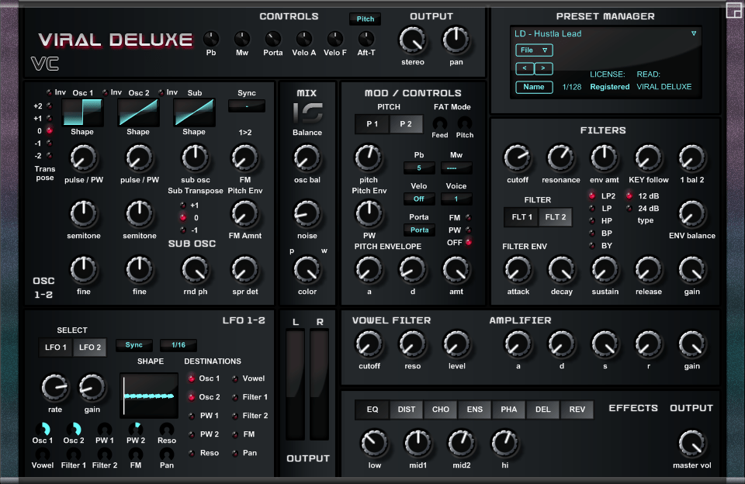745x484 pixels.
Task: Open the LFO 1/16 rate selector
Action: click(178, 345)
